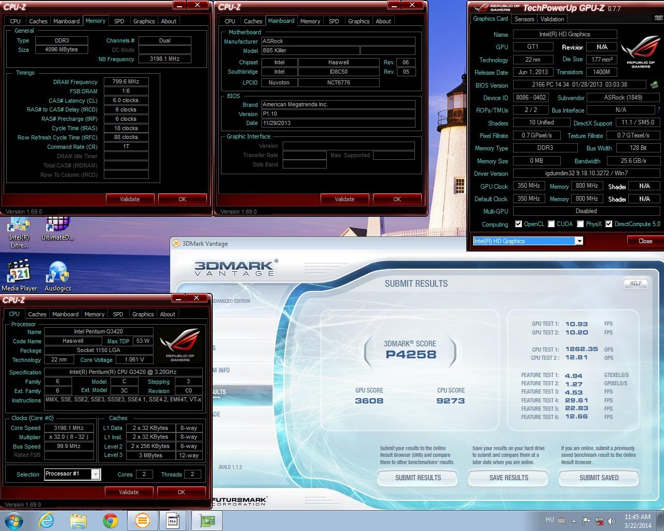This screenshot has width=664, height=531.
Task: Click the 3DMark score P4258
Action: [x=411, y=355]
